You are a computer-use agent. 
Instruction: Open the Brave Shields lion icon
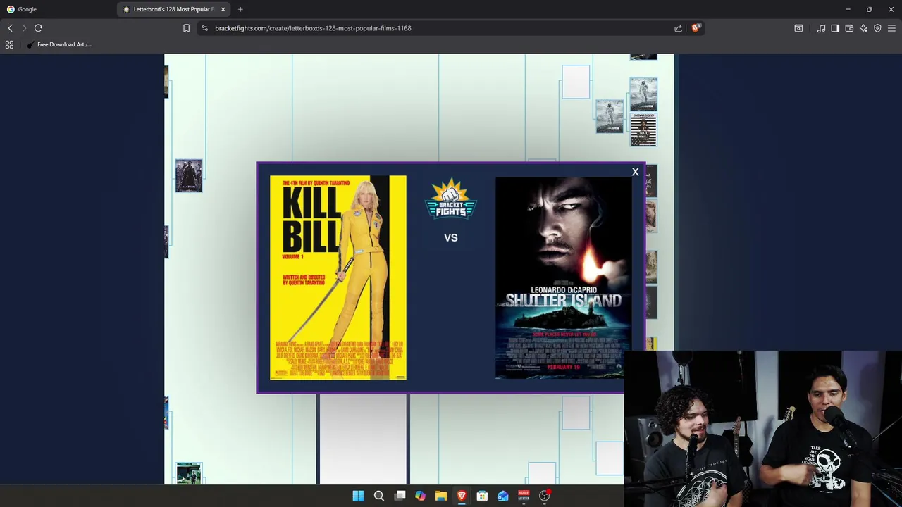point(696,28)
